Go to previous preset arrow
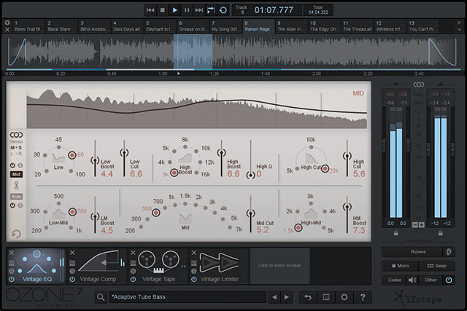 pos(275,297)
